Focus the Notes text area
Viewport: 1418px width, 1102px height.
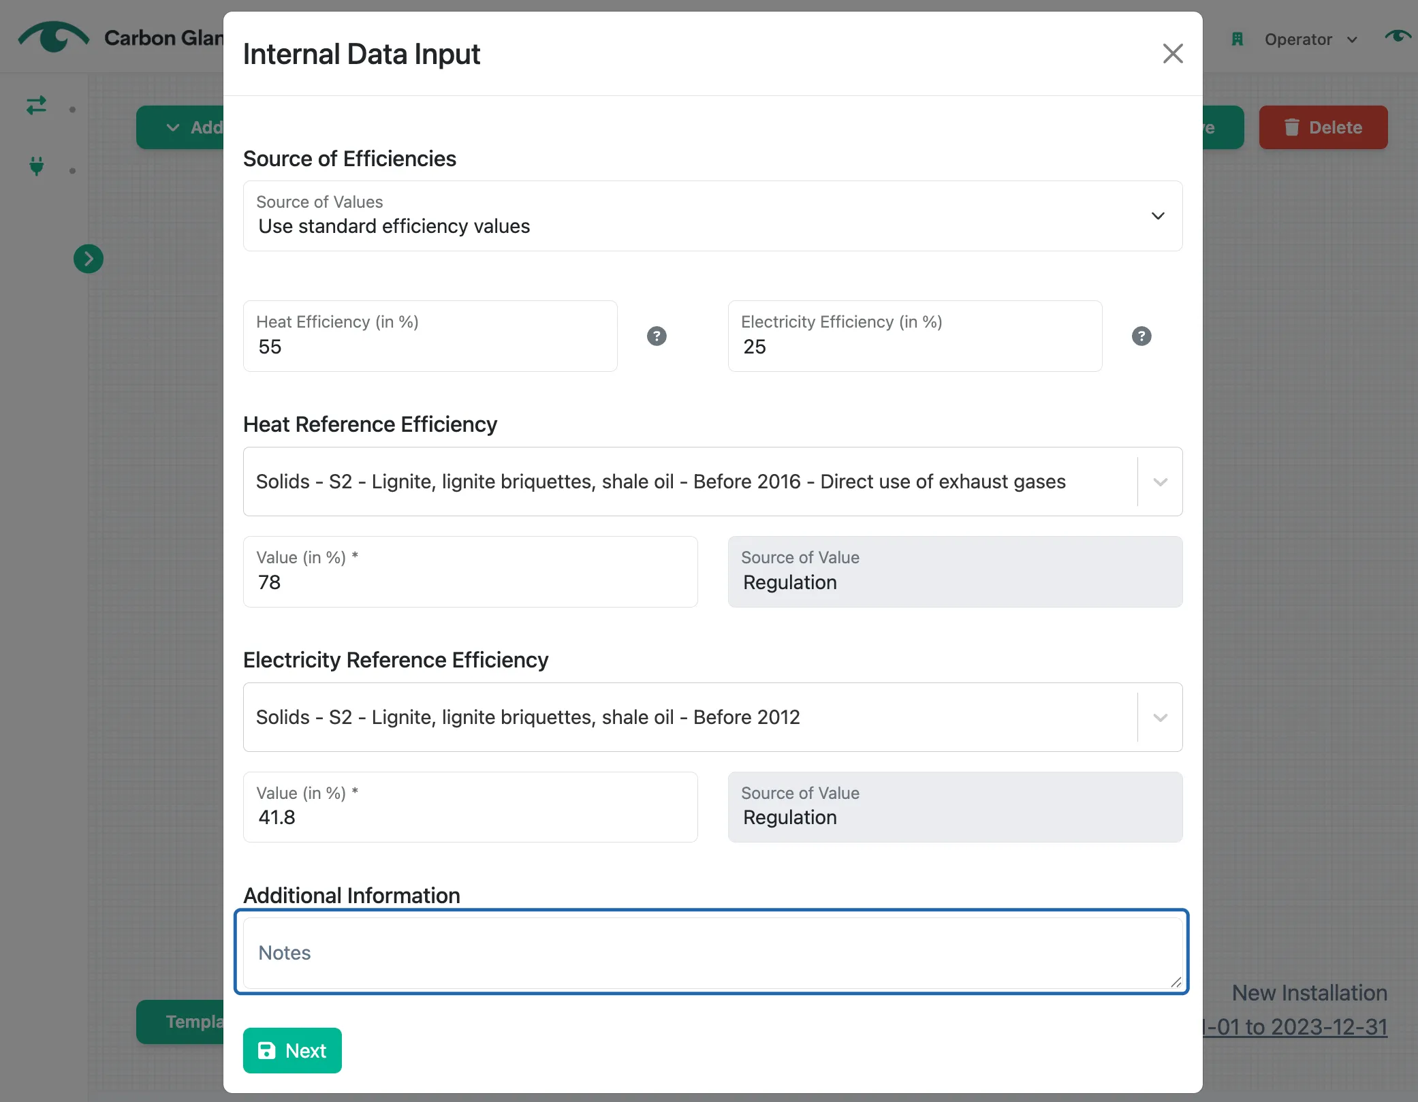(712, 952)
